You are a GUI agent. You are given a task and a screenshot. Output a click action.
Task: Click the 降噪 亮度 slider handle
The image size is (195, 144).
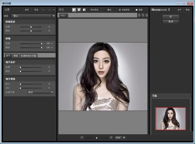point(42,43)
